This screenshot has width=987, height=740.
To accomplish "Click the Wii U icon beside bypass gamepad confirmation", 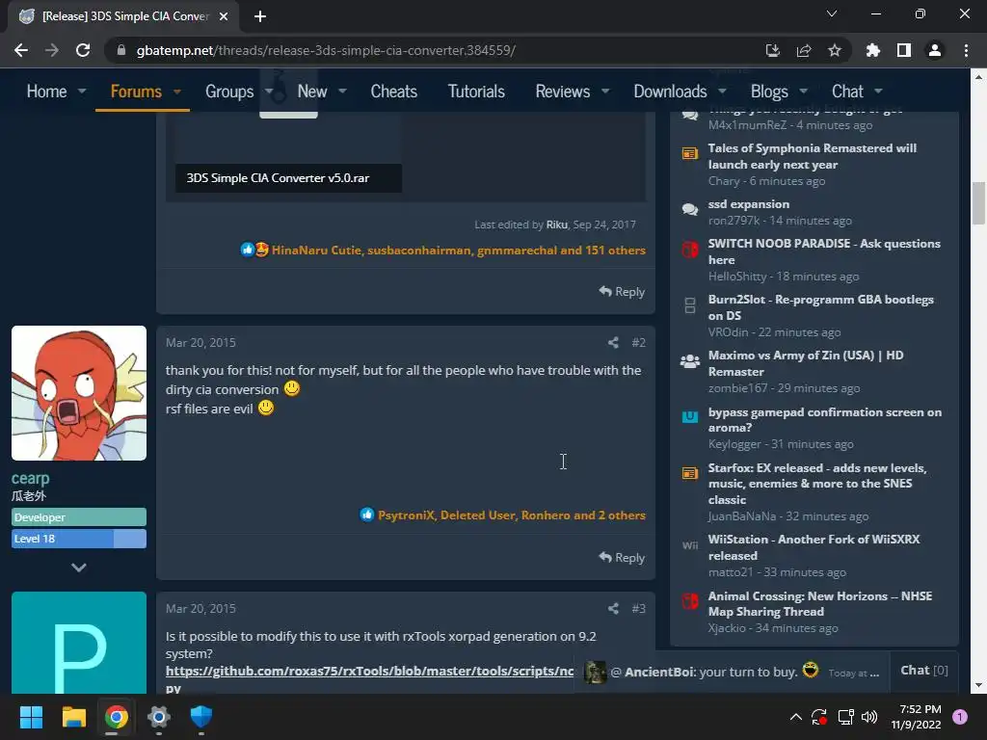I will click(690, 416).
